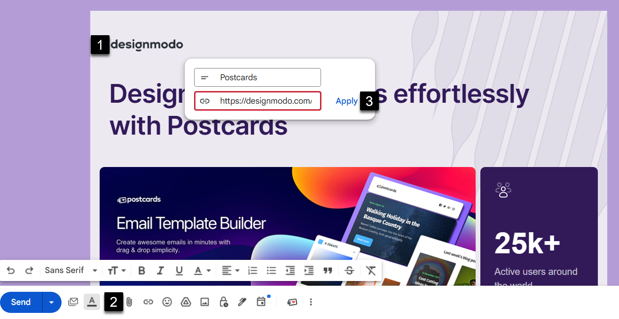Toggle strikethrough formatting
The width and height of the screenshot is (619, 319).
click(349, 271)
